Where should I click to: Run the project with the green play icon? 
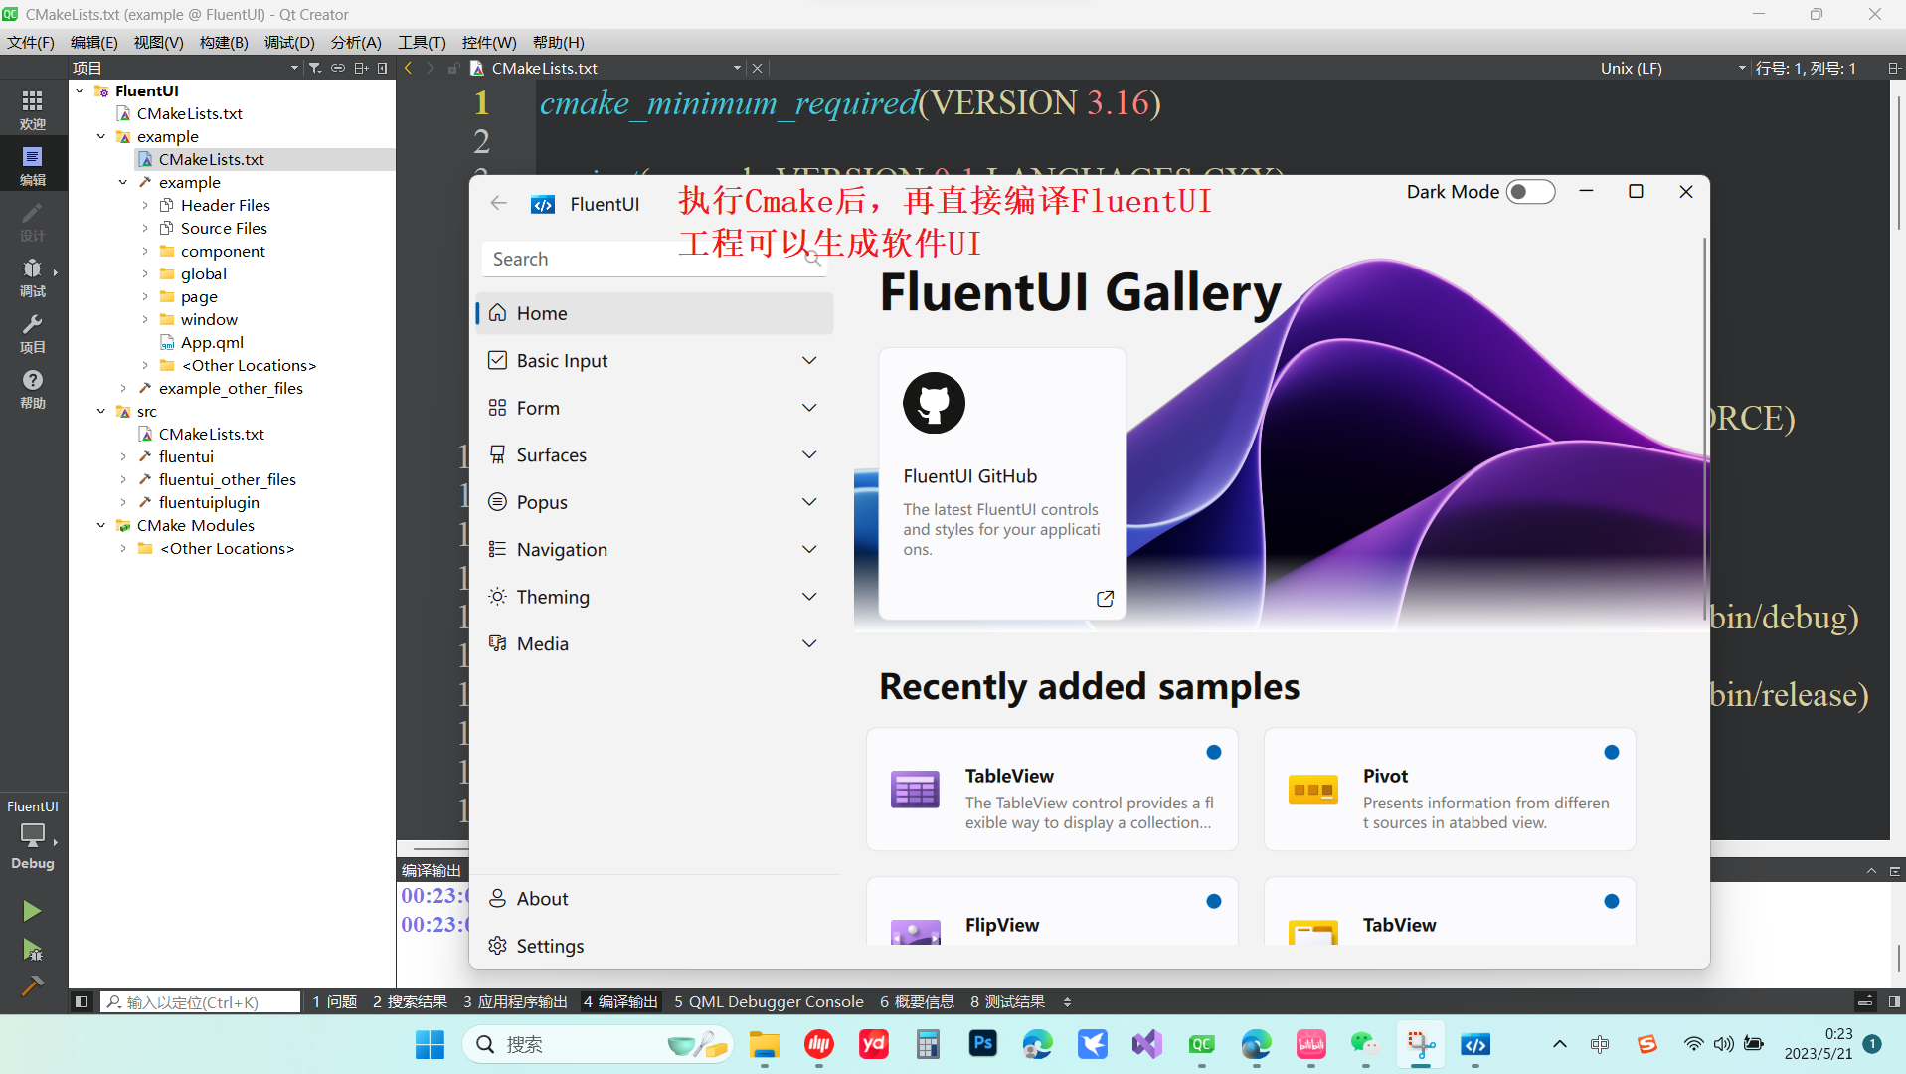pyautogui.click(x=33, y=911)
